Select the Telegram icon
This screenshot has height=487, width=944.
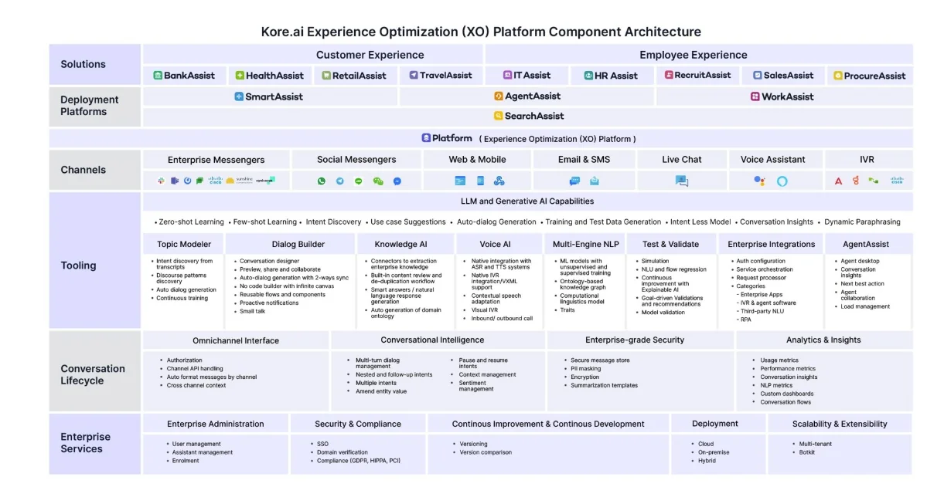pos(339,181)
